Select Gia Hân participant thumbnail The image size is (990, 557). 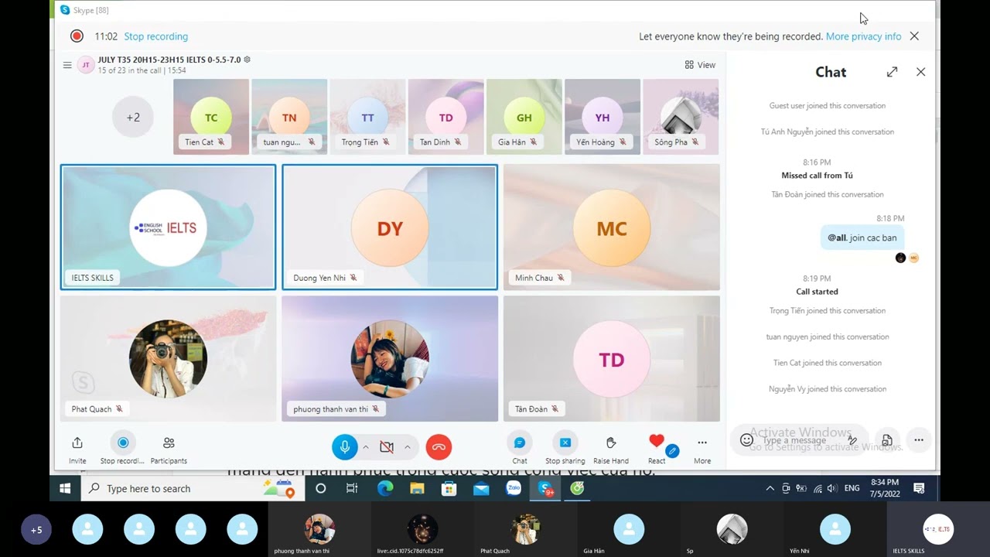coord(524,117)
